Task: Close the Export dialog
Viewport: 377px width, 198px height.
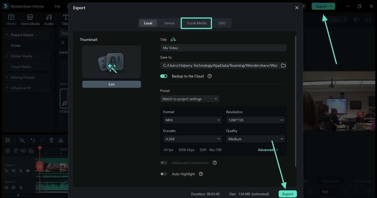Action: (x=297, y=8)
